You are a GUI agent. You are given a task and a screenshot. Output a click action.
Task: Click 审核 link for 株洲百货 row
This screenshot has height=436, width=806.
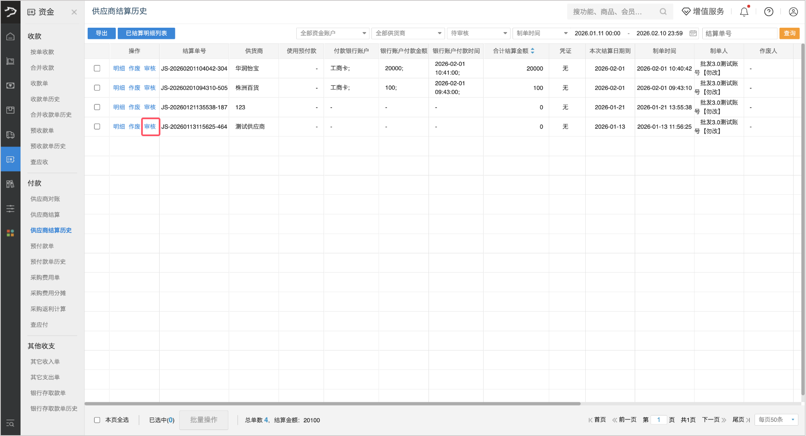[150, 88]
